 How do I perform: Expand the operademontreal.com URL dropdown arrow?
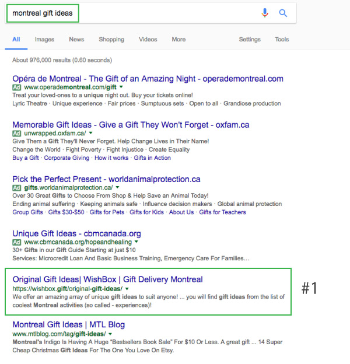121,87
